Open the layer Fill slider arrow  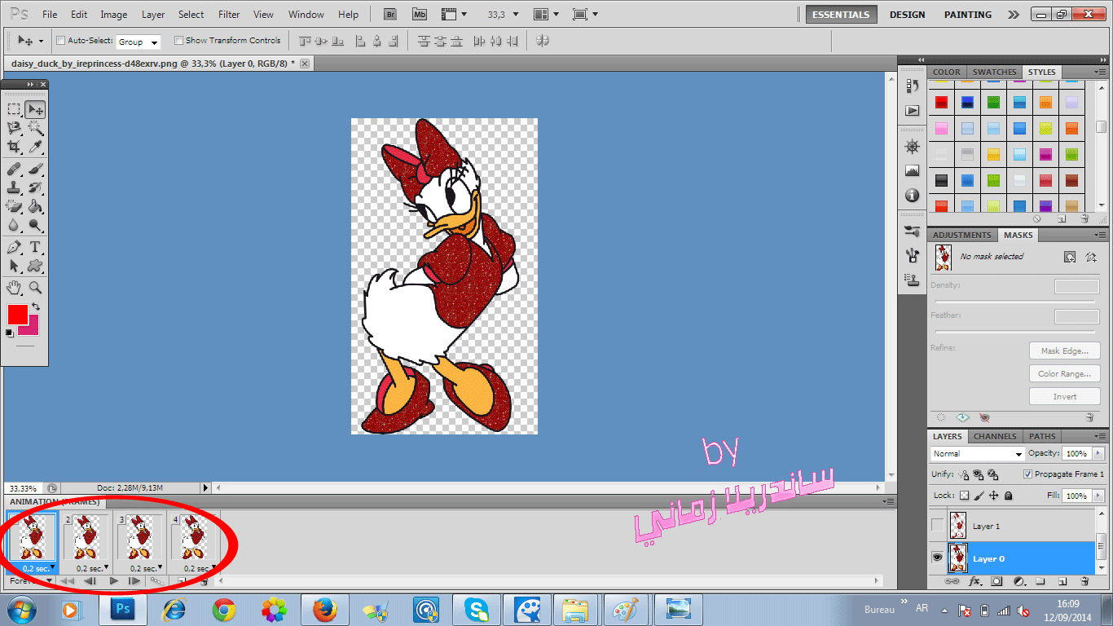pos(1098,496)
